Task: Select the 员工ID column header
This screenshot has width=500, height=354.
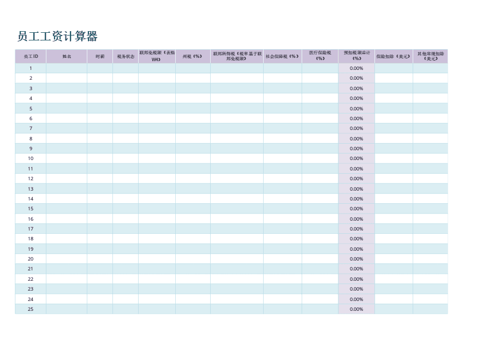Action: pyautogui.click(x=31, y=56)
